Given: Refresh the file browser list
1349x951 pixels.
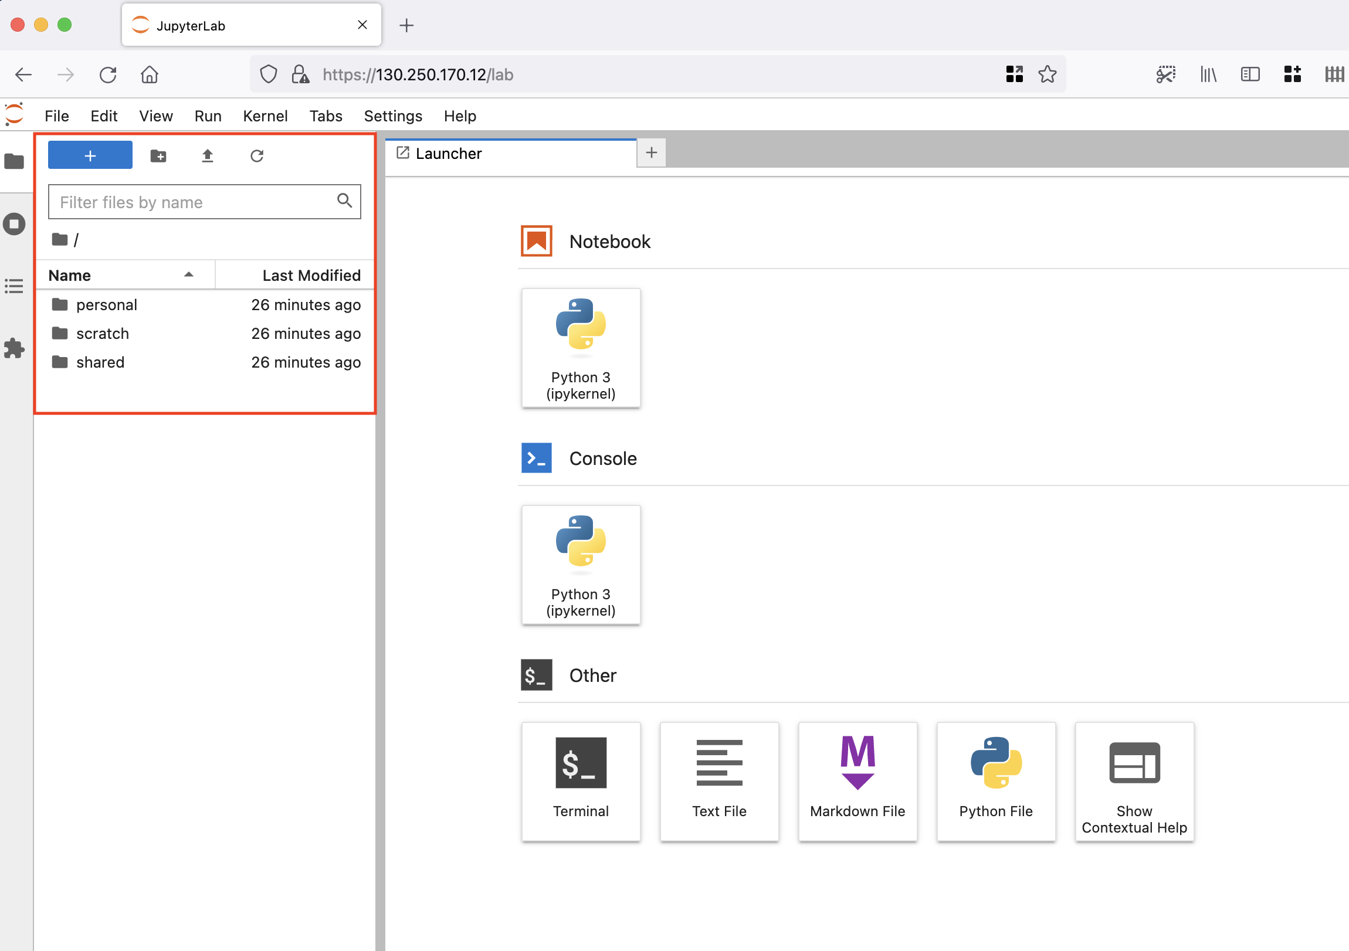Looking at the screenshot, I should click(257, 155).
